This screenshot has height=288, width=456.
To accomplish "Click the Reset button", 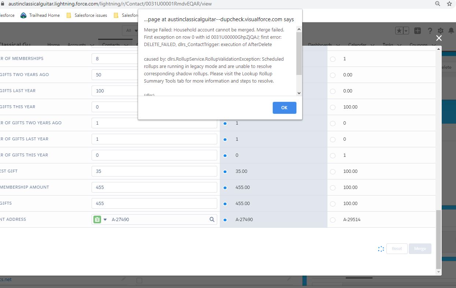I will [x=397, y=249].
